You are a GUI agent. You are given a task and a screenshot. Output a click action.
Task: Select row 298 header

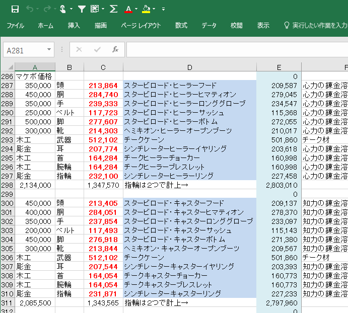[7, 185]
